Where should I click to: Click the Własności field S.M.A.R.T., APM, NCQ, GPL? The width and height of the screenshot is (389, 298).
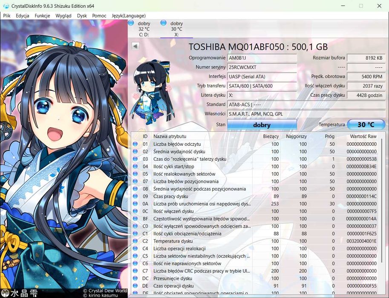tap(306, 114)
